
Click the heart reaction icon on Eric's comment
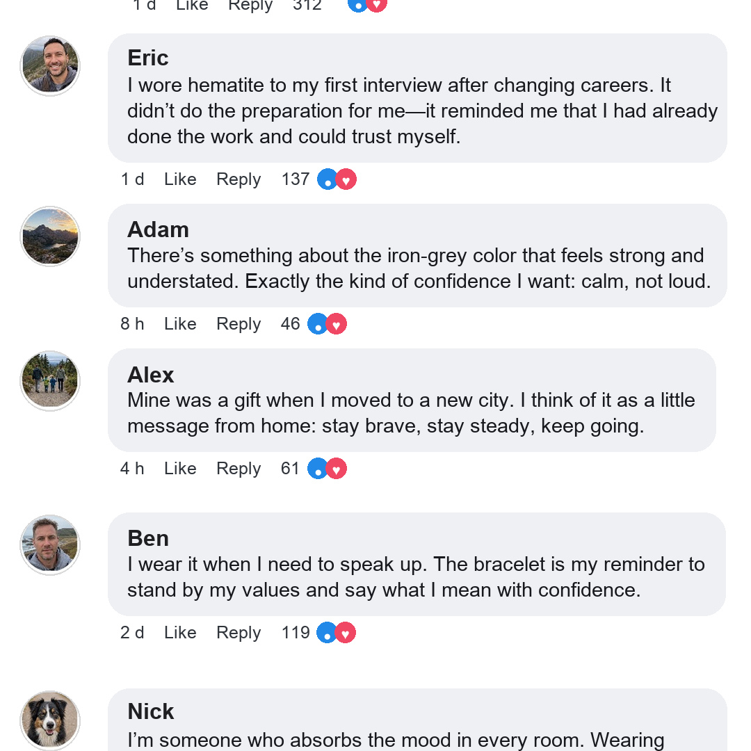pyautogui.click(x=346, y=179)
